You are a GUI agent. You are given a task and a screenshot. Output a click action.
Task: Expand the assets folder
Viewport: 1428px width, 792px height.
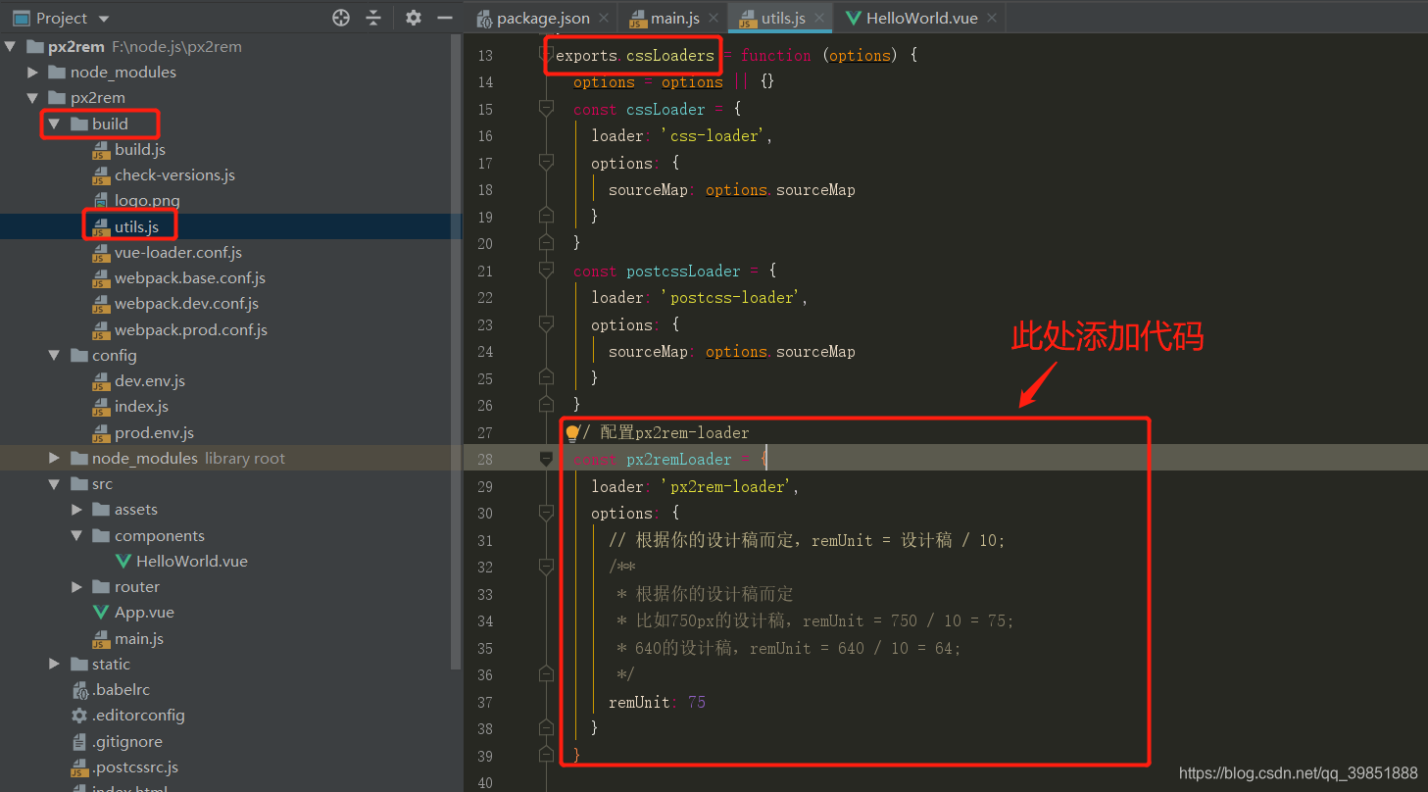(x=76, y=509)
